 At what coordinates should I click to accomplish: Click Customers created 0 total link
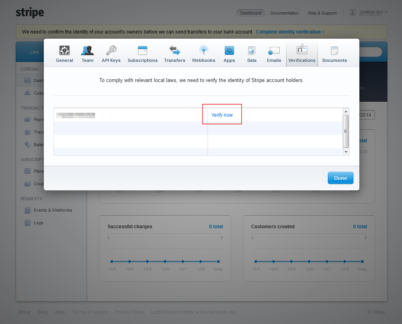[360, 226]
